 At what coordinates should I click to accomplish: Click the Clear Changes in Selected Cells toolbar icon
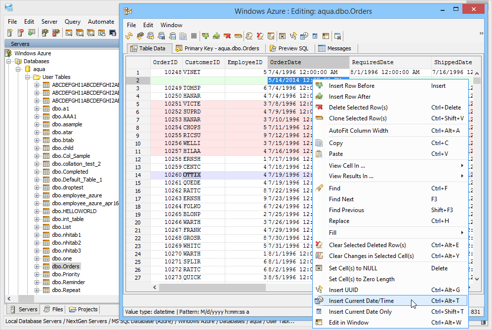[271, 36]
